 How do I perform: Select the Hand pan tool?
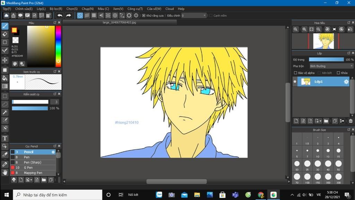click(5, 172)
